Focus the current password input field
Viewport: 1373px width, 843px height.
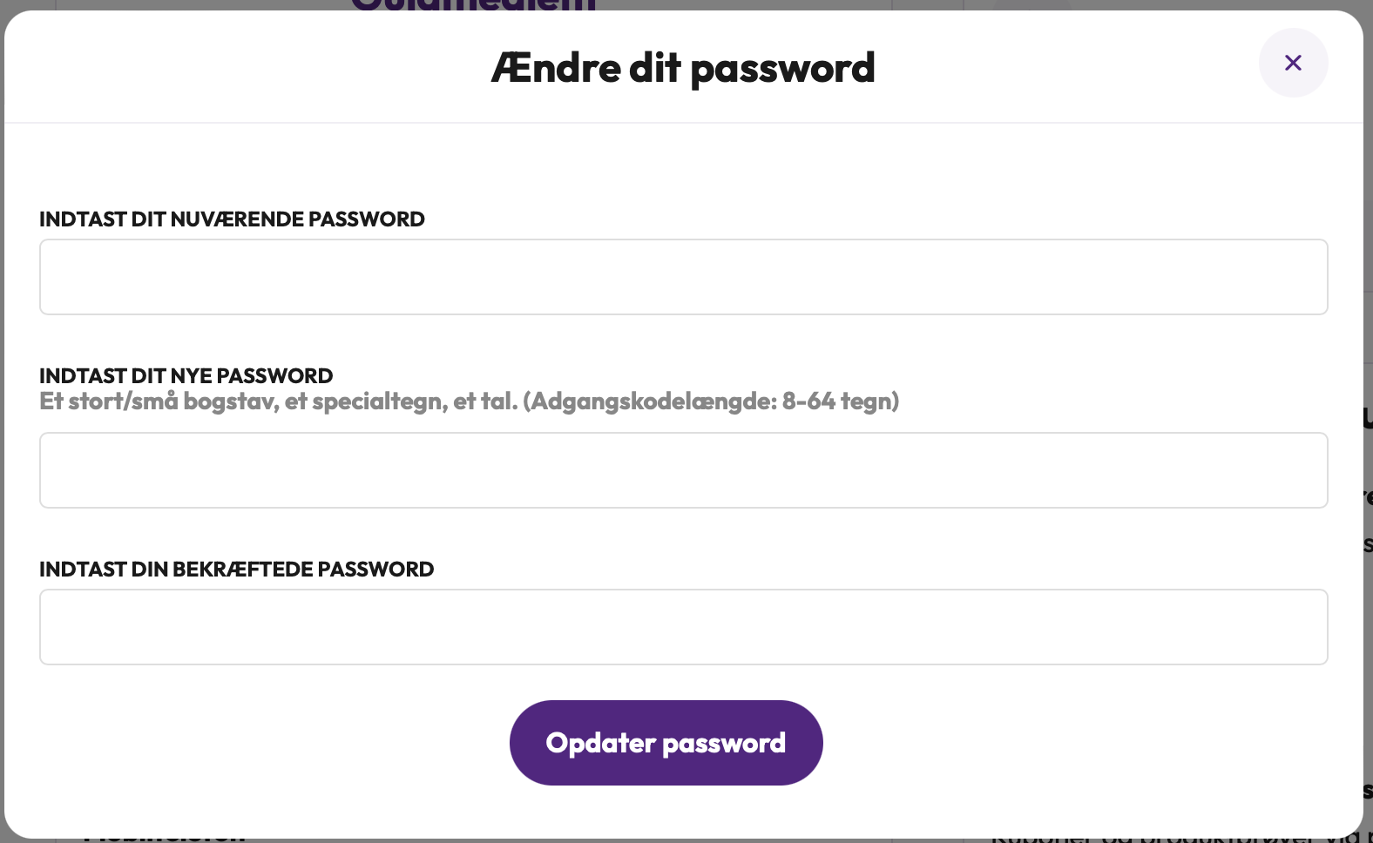pos(683,277)
